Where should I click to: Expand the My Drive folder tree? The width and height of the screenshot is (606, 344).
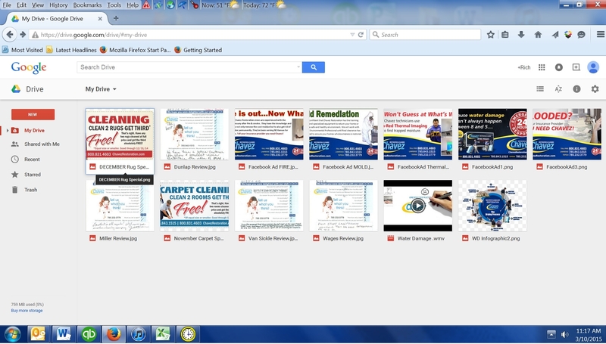click(8, 131)
